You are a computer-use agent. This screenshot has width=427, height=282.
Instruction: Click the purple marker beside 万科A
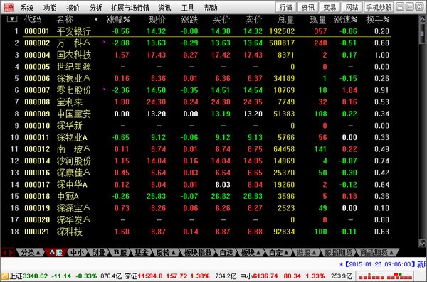(104, 42)
